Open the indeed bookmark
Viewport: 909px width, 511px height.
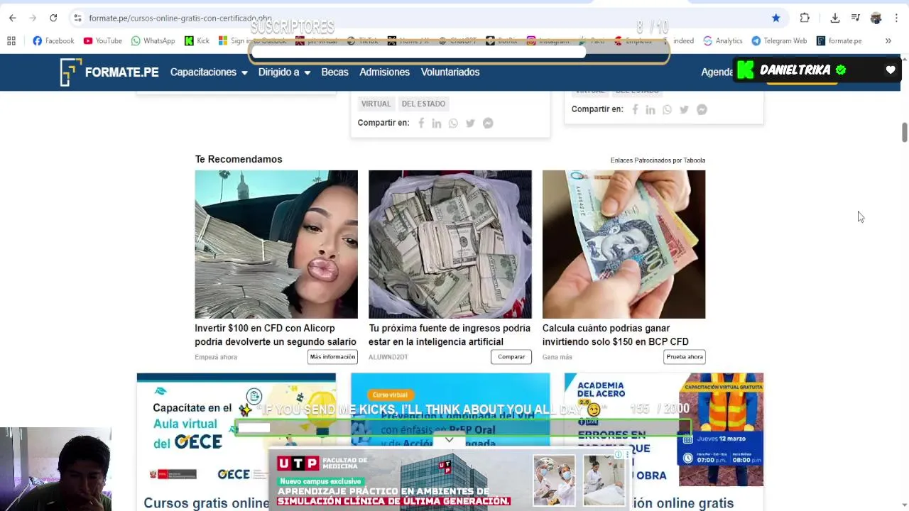pos(683,40)
